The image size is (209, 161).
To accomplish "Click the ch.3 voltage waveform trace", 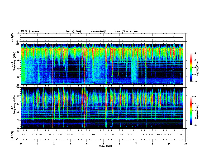I will pos(102,135).
